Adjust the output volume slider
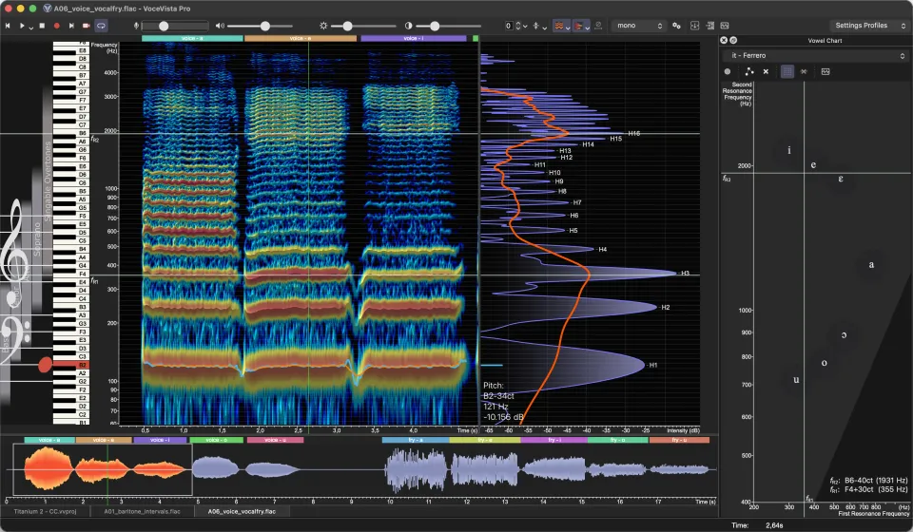 (x=260, y=26)
